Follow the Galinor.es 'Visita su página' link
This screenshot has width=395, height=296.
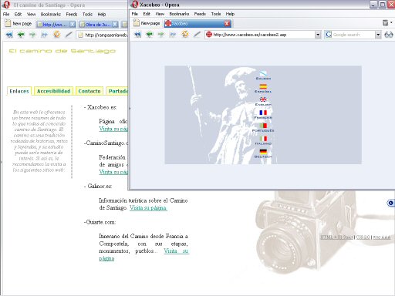point(148,208)
